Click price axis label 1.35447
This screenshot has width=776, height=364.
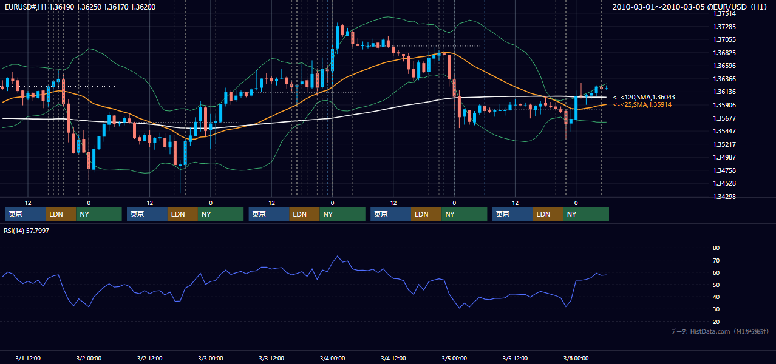[x=724, y=132]
